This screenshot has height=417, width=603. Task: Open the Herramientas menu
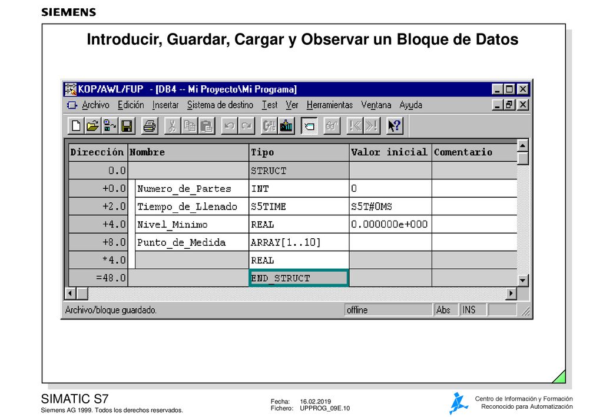pos(330,105)
